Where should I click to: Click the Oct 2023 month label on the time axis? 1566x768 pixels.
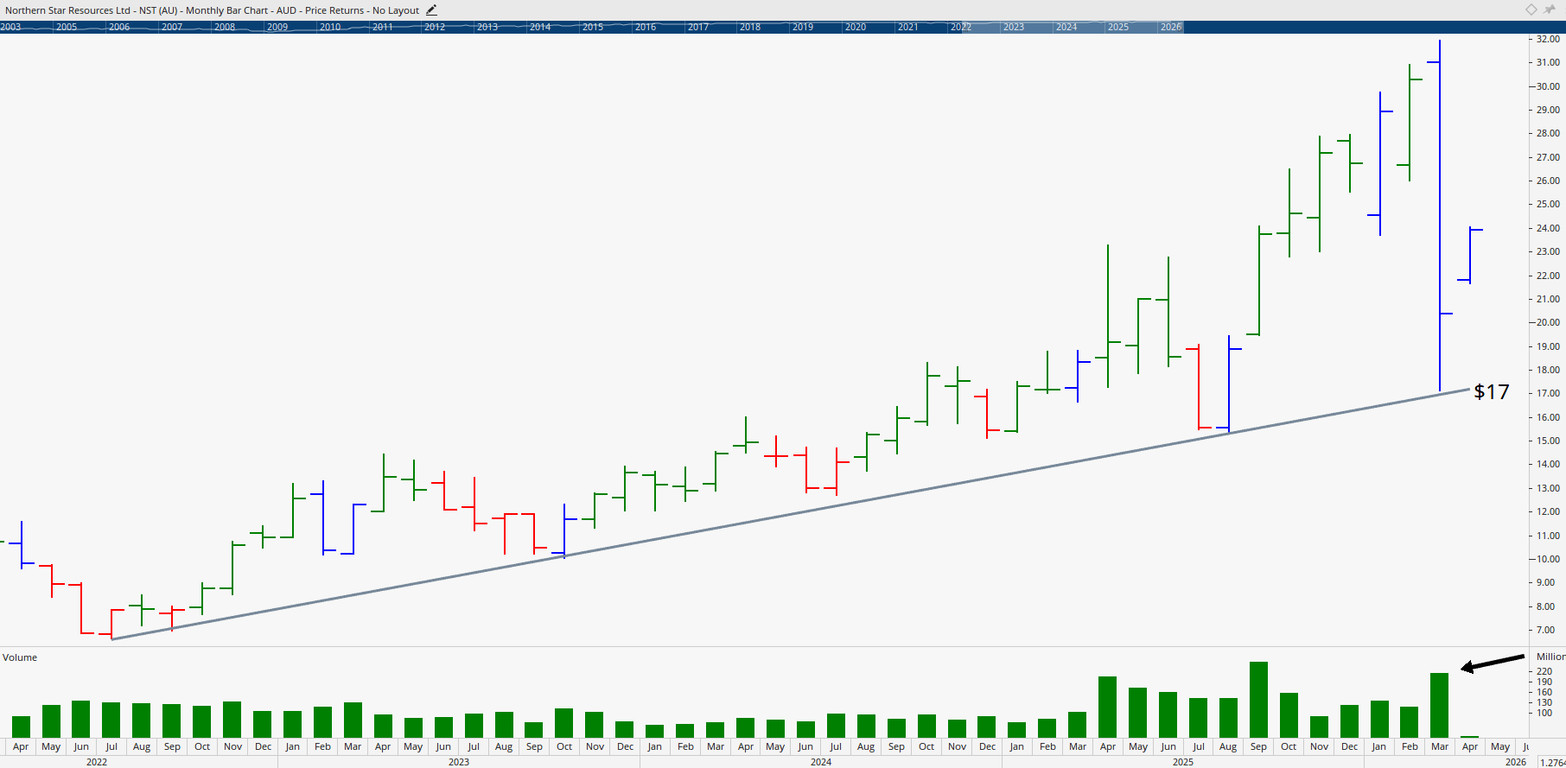[564, 746]
